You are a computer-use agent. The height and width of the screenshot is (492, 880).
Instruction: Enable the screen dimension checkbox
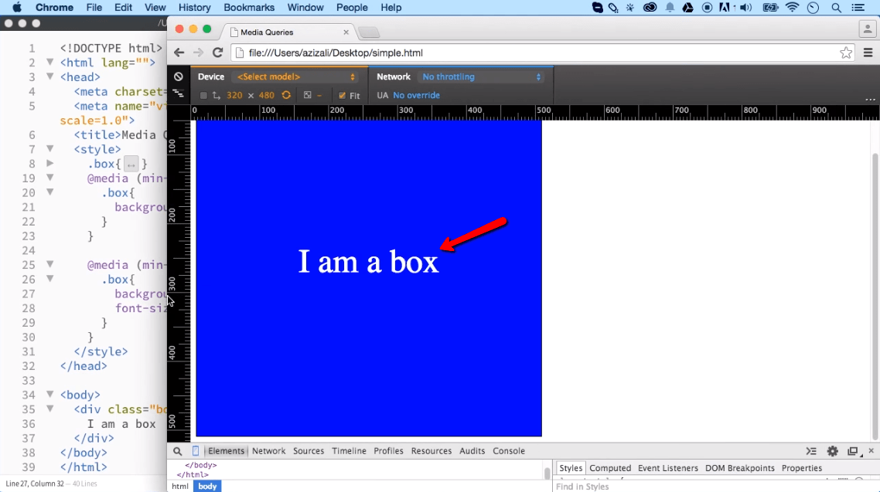[x=203, y=95]
